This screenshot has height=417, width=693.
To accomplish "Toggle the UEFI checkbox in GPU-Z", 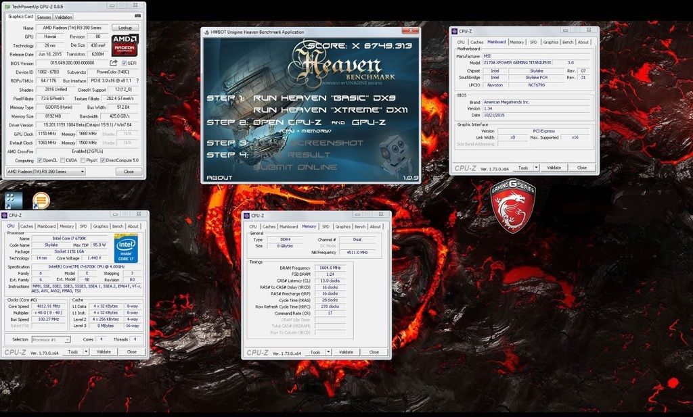I will click(125, 63).
